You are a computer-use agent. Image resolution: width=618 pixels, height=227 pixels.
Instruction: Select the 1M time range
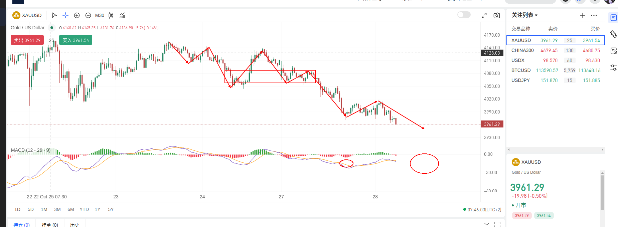coord(44,209)
